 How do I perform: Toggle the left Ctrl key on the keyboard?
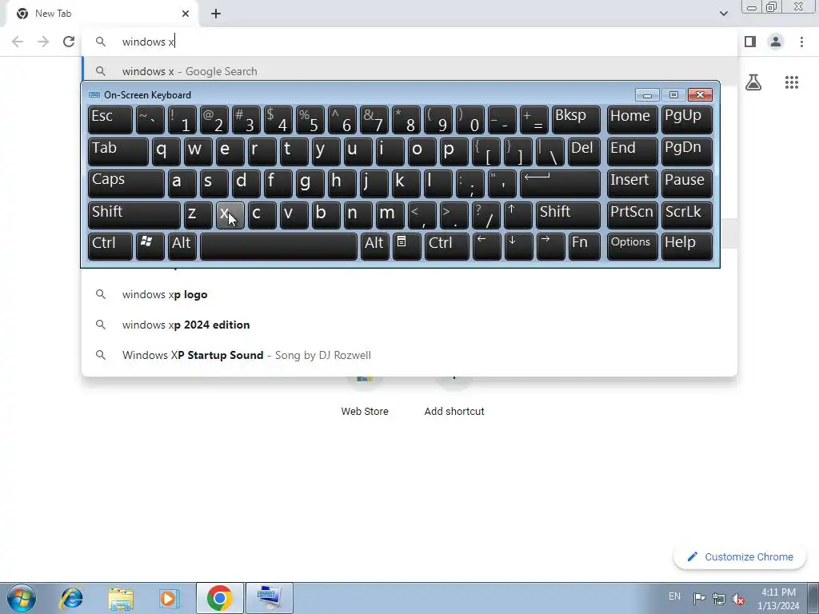click(110, 246)
